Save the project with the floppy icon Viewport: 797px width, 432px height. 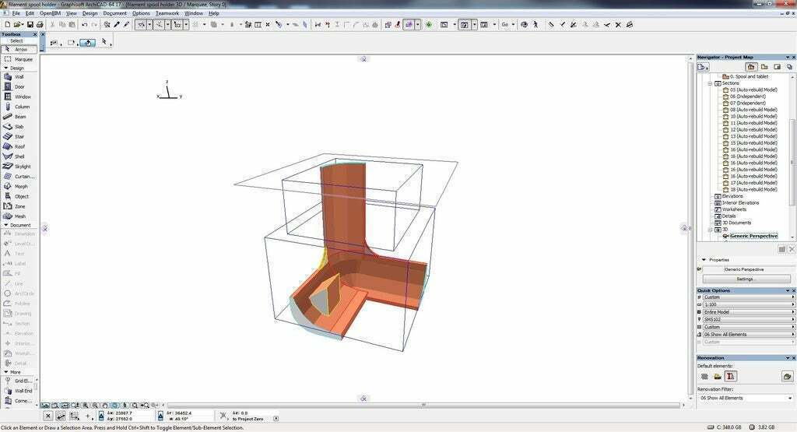[x=30, y=24]
